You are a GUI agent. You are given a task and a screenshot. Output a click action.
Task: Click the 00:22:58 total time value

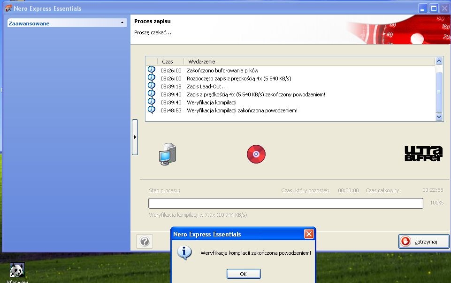(x=433, y=190)
